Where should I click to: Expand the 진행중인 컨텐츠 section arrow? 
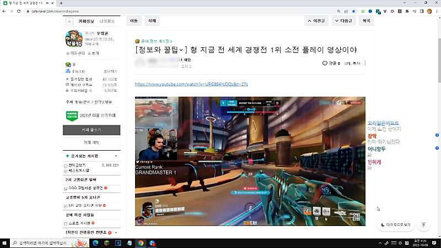click(116, 233)
